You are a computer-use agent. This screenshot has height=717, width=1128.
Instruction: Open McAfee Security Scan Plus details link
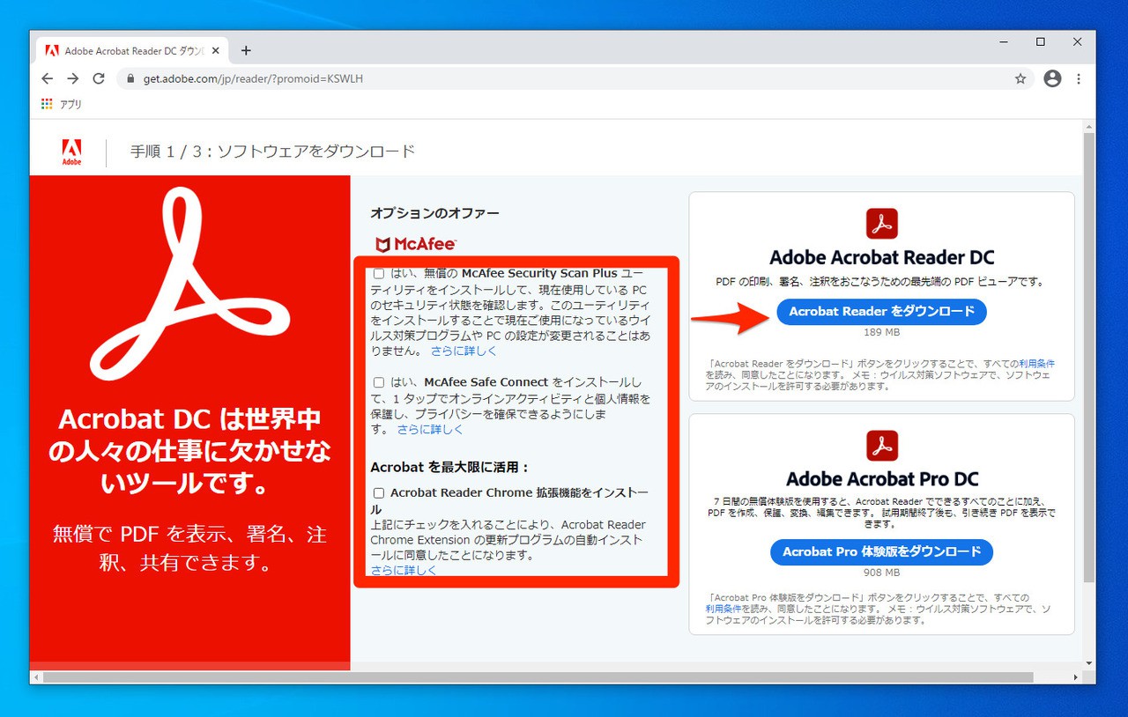point(464,351)
